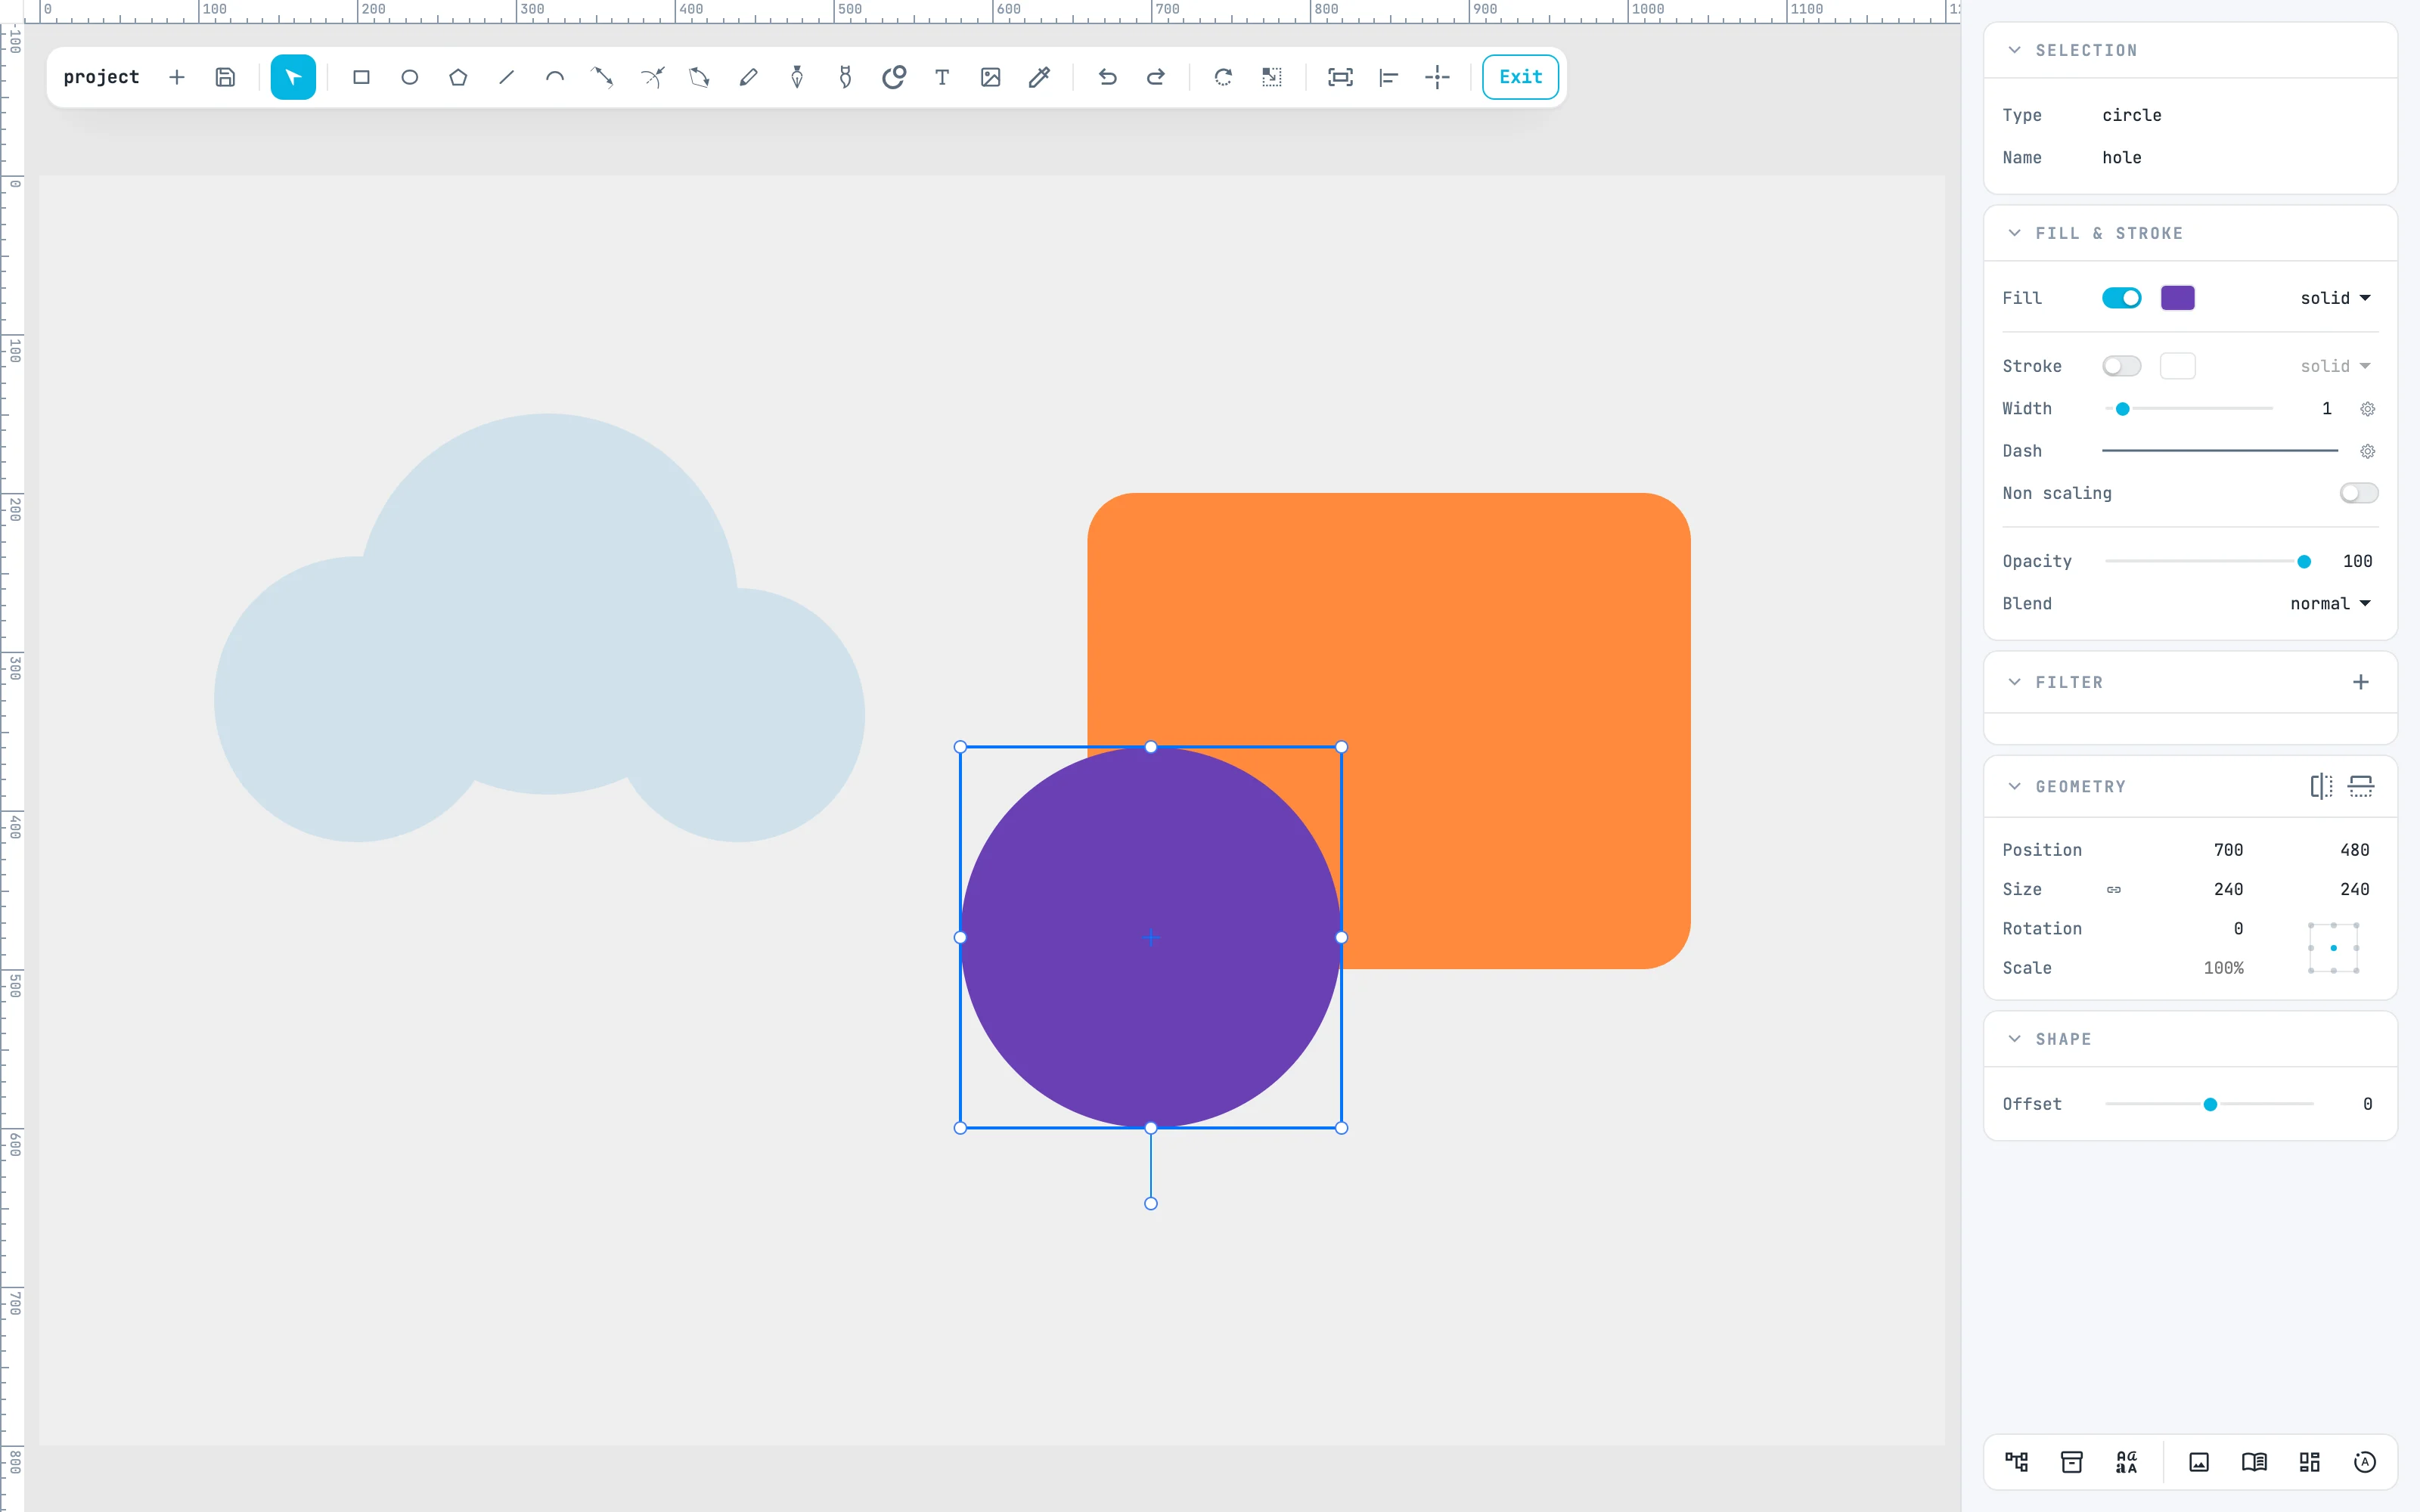Image resolution: width=2420 pixels, height=1512 pixels.
Task: Open the align objects tool
Action: [1389, 77]
